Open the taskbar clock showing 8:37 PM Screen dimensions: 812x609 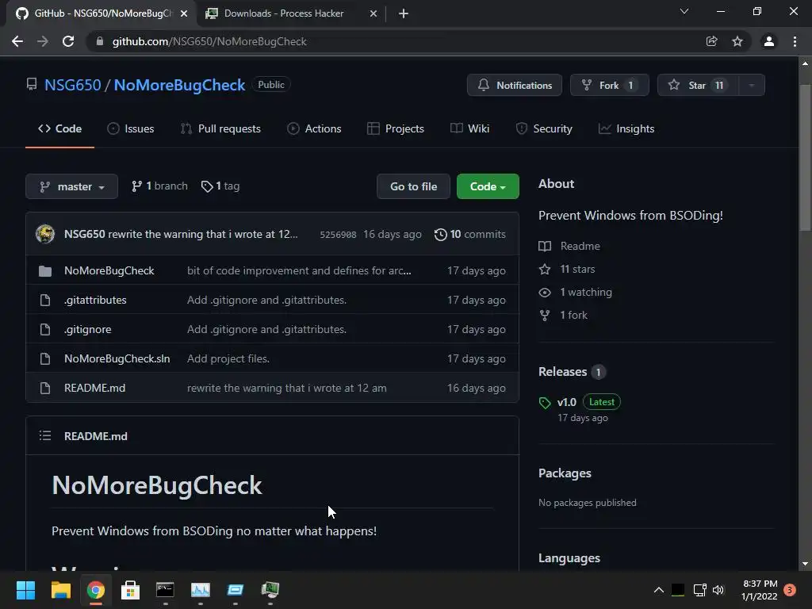tap(760, 590)
